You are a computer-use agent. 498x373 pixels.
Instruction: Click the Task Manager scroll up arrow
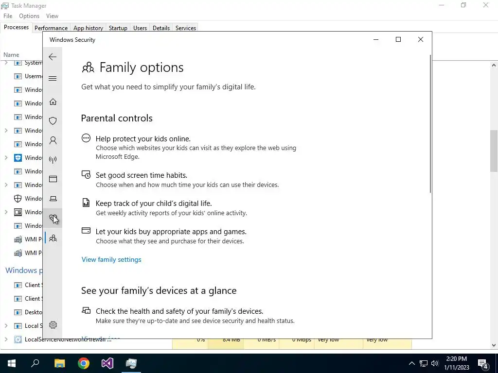pyautogui.click(x=494, y=66)
